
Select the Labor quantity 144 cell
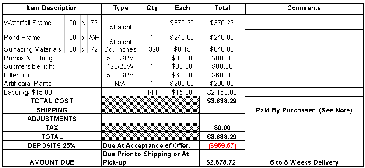[152, 92]
